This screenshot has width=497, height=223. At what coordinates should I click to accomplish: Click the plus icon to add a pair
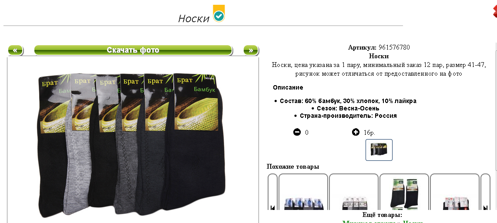pyautogui.click(x=356, y=132)
